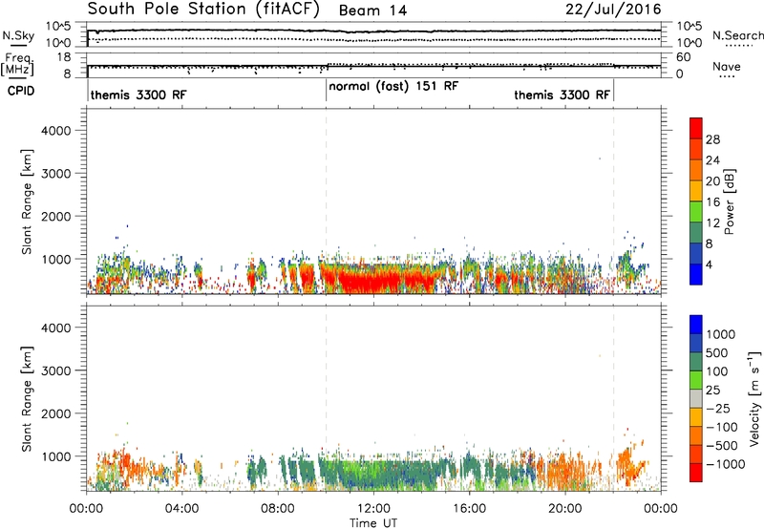Viewport: 764px width, 529px height.
Task: Click the 'Nave' legend label
Action: click(727, 66)
